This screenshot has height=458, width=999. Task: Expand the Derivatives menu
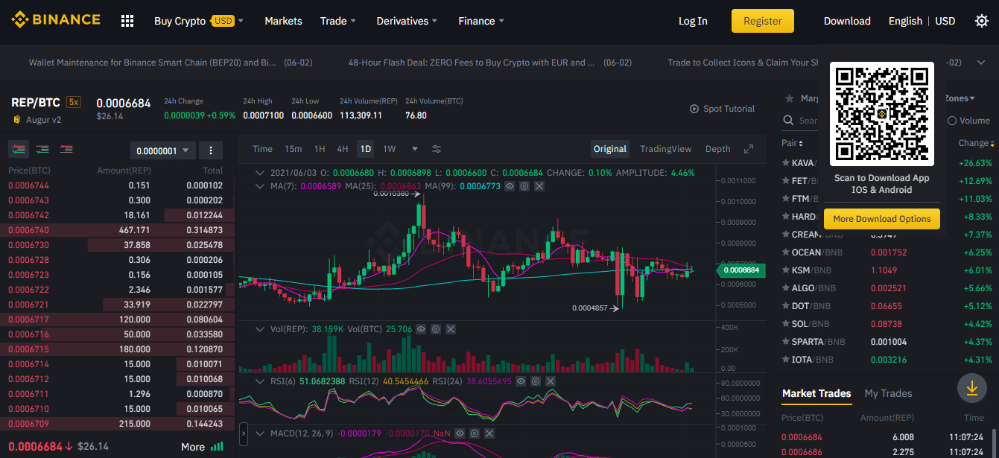point(407,21)
